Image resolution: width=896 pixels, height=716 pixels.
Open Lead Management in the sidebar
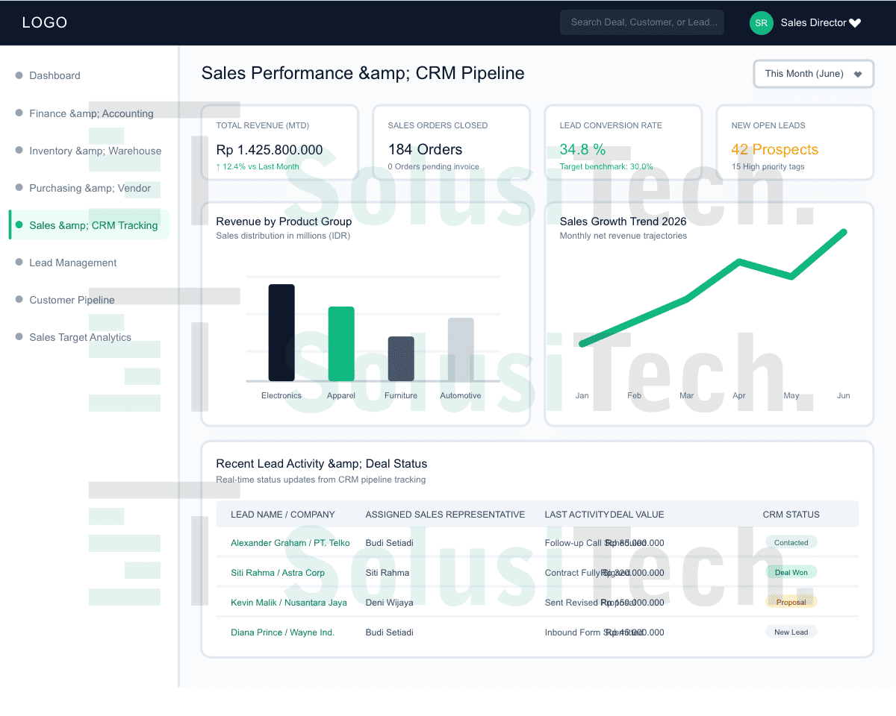pos(73,263)
